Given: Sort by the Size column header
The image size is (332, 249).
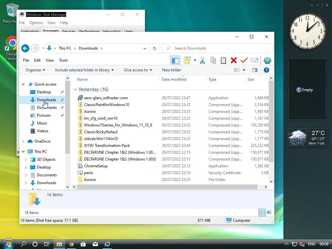Looking at the screenshot, I should point(251,79).
